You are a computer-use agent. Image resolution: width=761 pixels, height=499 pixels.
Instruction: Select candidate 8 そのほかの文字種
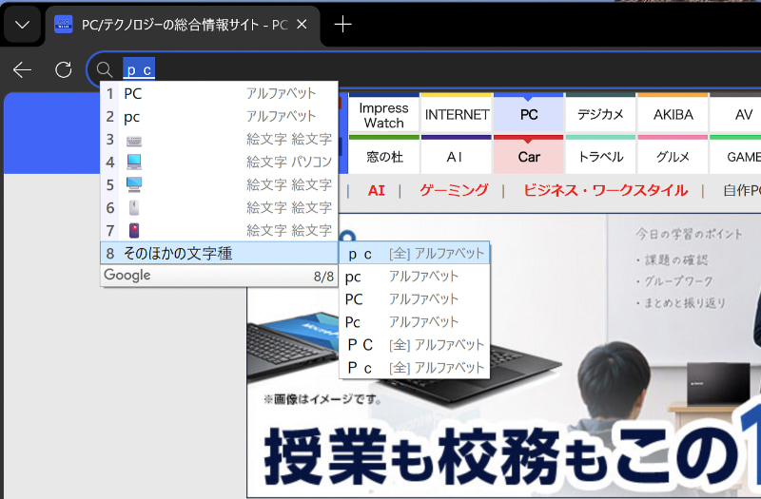click(219, 253)
